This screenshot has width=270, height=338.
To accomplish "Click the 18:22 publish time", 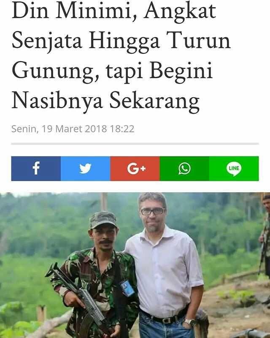I will point(122,129).
